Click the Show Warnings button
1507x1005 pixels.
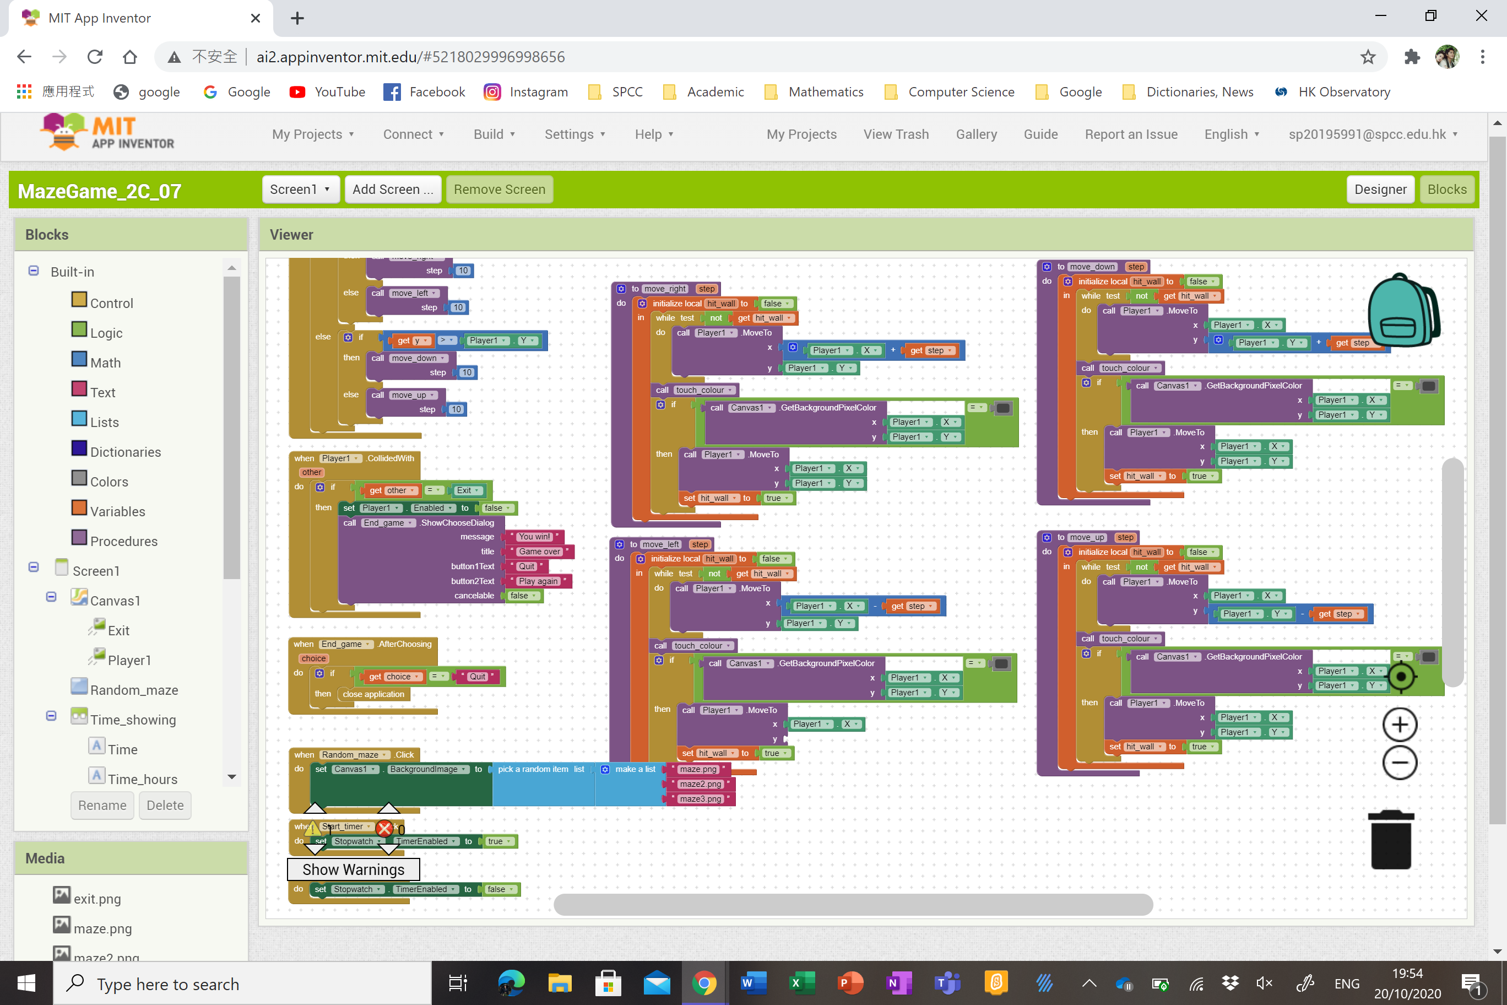[353, 869]
